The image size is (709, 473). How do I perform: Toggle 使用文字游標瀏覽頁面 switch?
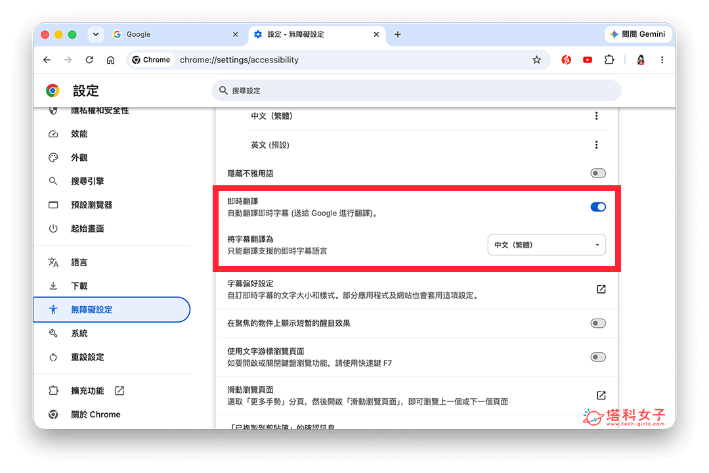pyautogui.click(x=598, y=357)
